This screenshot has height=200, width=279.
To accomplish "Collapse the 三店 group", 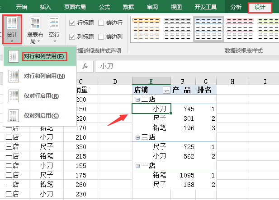I will tap(137, 137).
